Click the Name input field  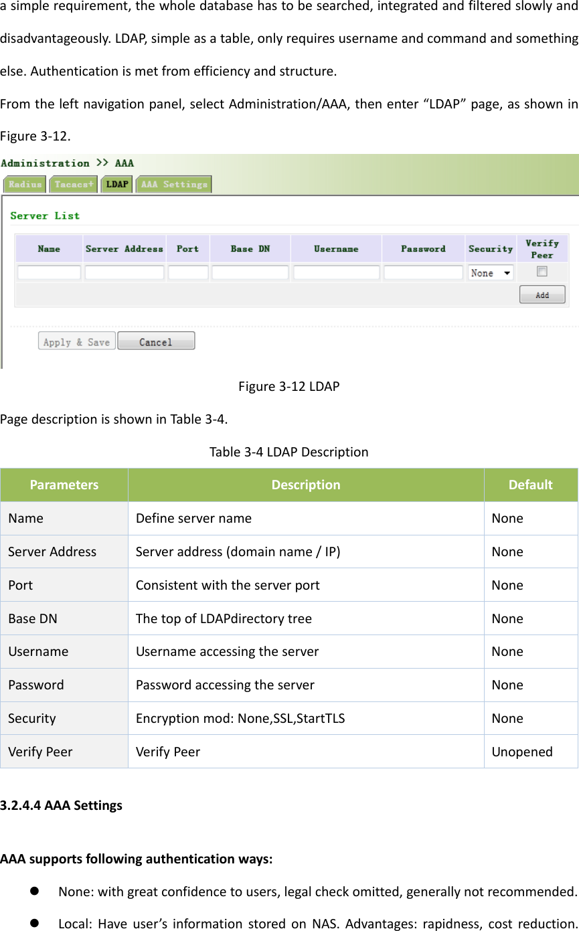pyautogui.click(x=48, y=272)
